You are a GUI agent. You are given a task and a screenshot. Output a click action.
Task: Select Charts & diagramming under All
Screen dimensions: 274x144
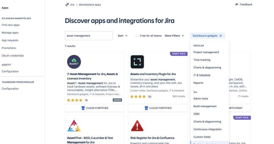tap(207, 122)
